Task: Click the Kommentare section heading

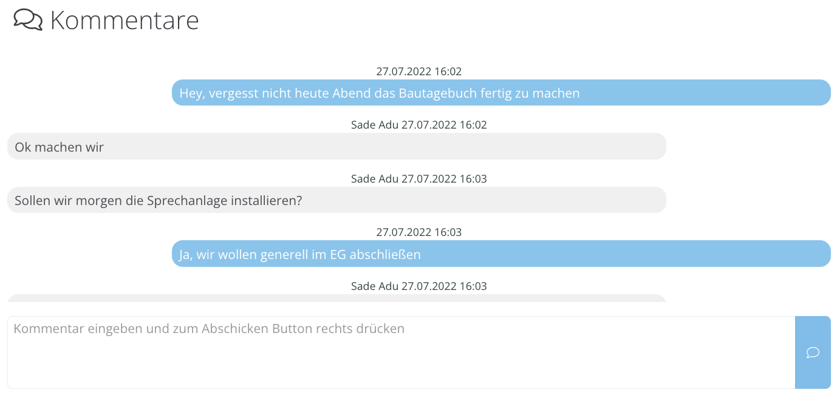Action: click(125, 20)
